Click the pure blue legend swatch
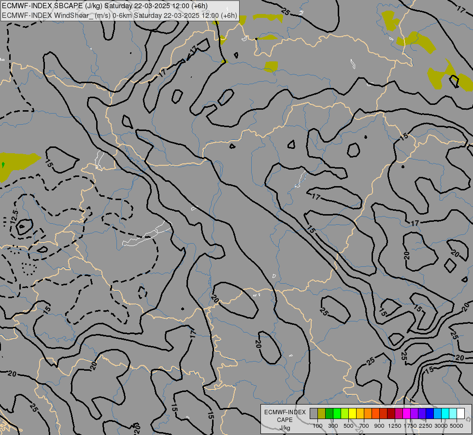This screenshot has height=435, width=473. point(430,413)
